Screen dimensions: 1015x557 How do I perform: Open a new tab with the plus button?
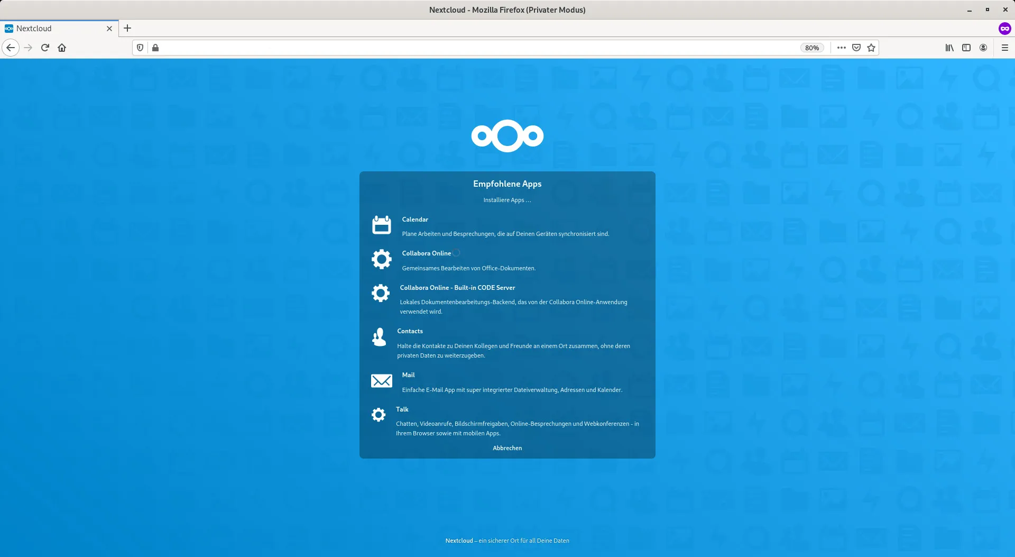tap(127, 29)
